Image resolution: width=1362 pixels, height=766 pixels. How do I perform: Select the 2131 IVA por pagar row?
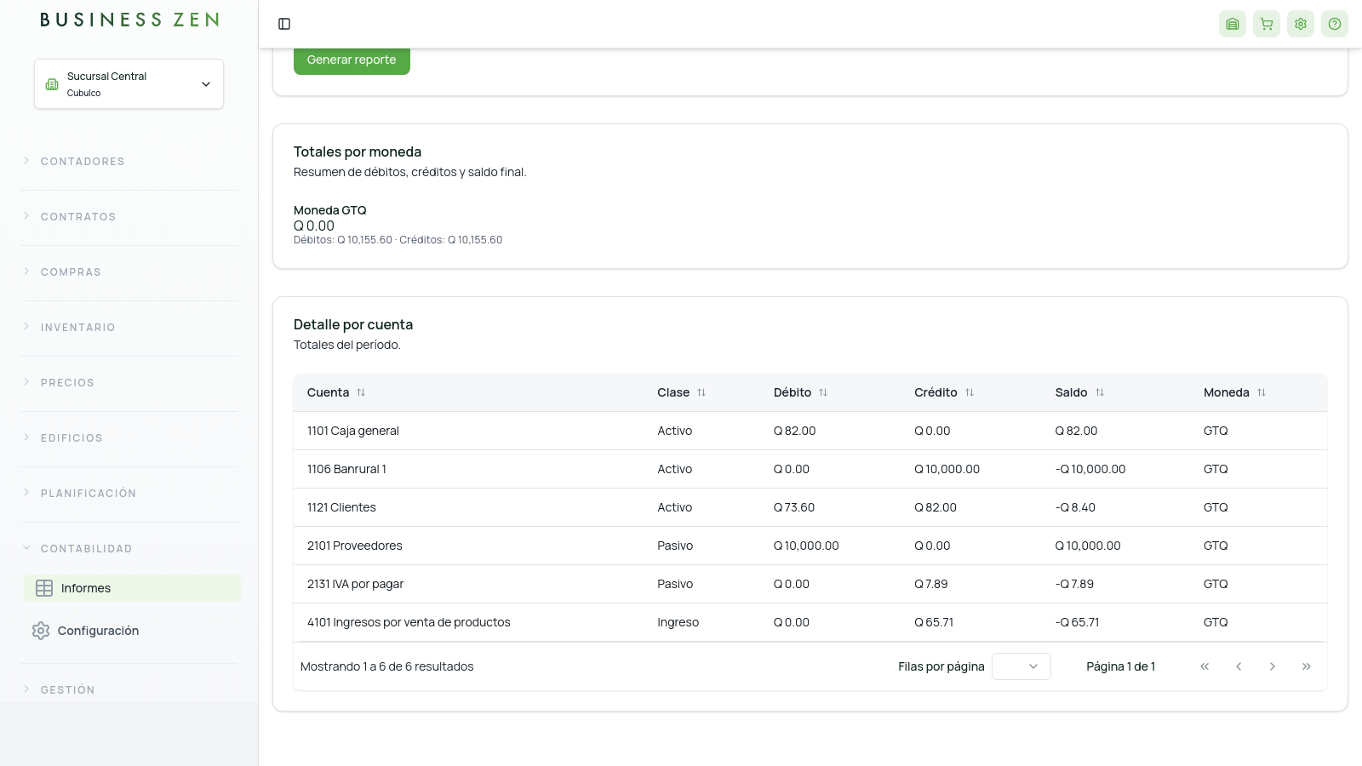click(810, 584)
